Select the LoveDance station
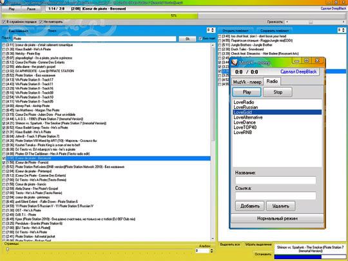 pos(277,122)
